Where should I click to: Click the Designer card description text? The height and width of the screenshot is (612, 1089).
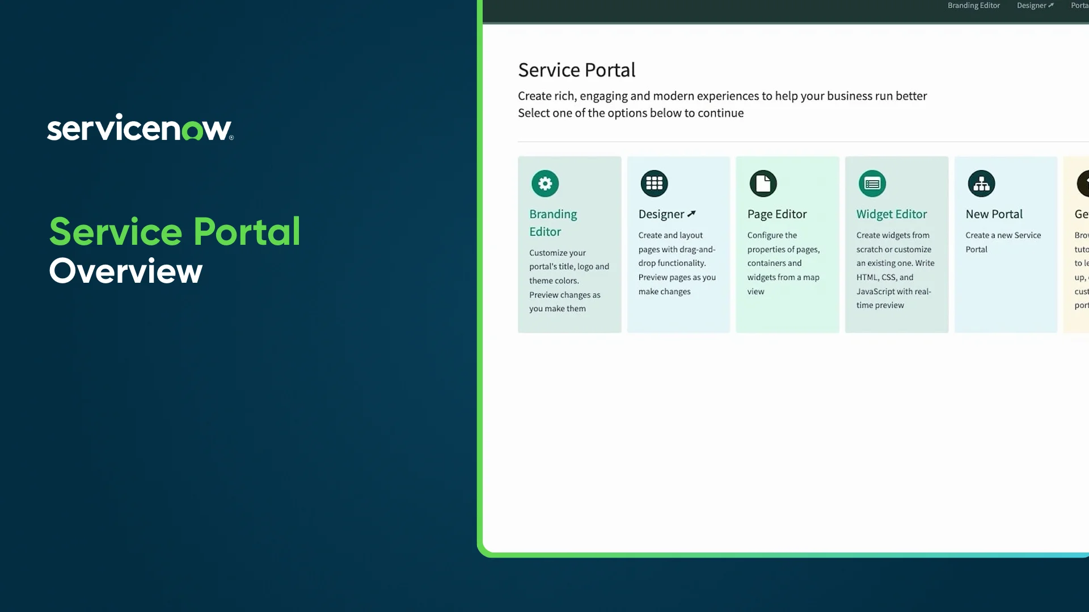677,263
